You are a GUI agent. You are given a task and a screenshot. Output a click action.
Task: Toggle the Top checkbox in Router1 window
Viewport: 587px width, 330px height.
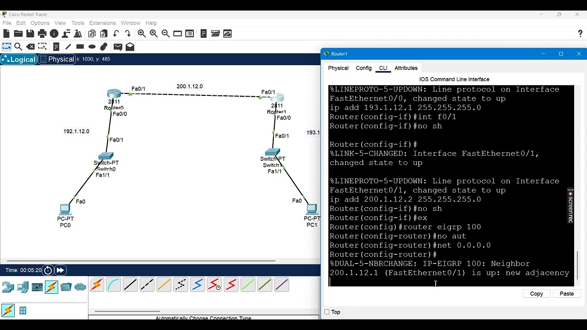tap(327, 312)
